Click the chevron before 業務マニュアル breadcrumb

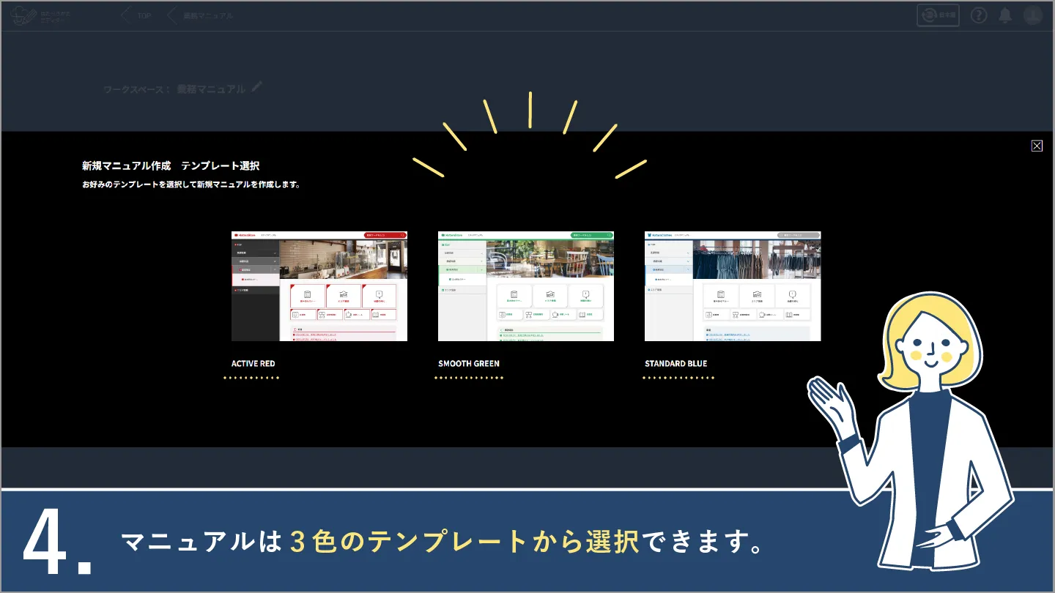pyautogui.click(x=172, y=15)
